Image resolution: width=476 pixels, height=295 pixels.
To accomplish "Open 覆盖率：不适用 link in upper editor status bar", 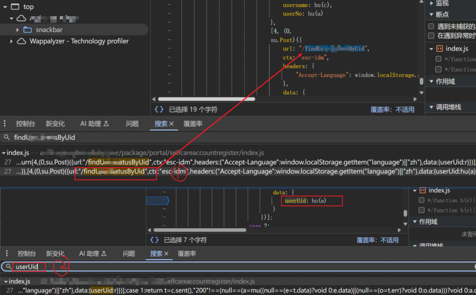I will tap(392, 110).
